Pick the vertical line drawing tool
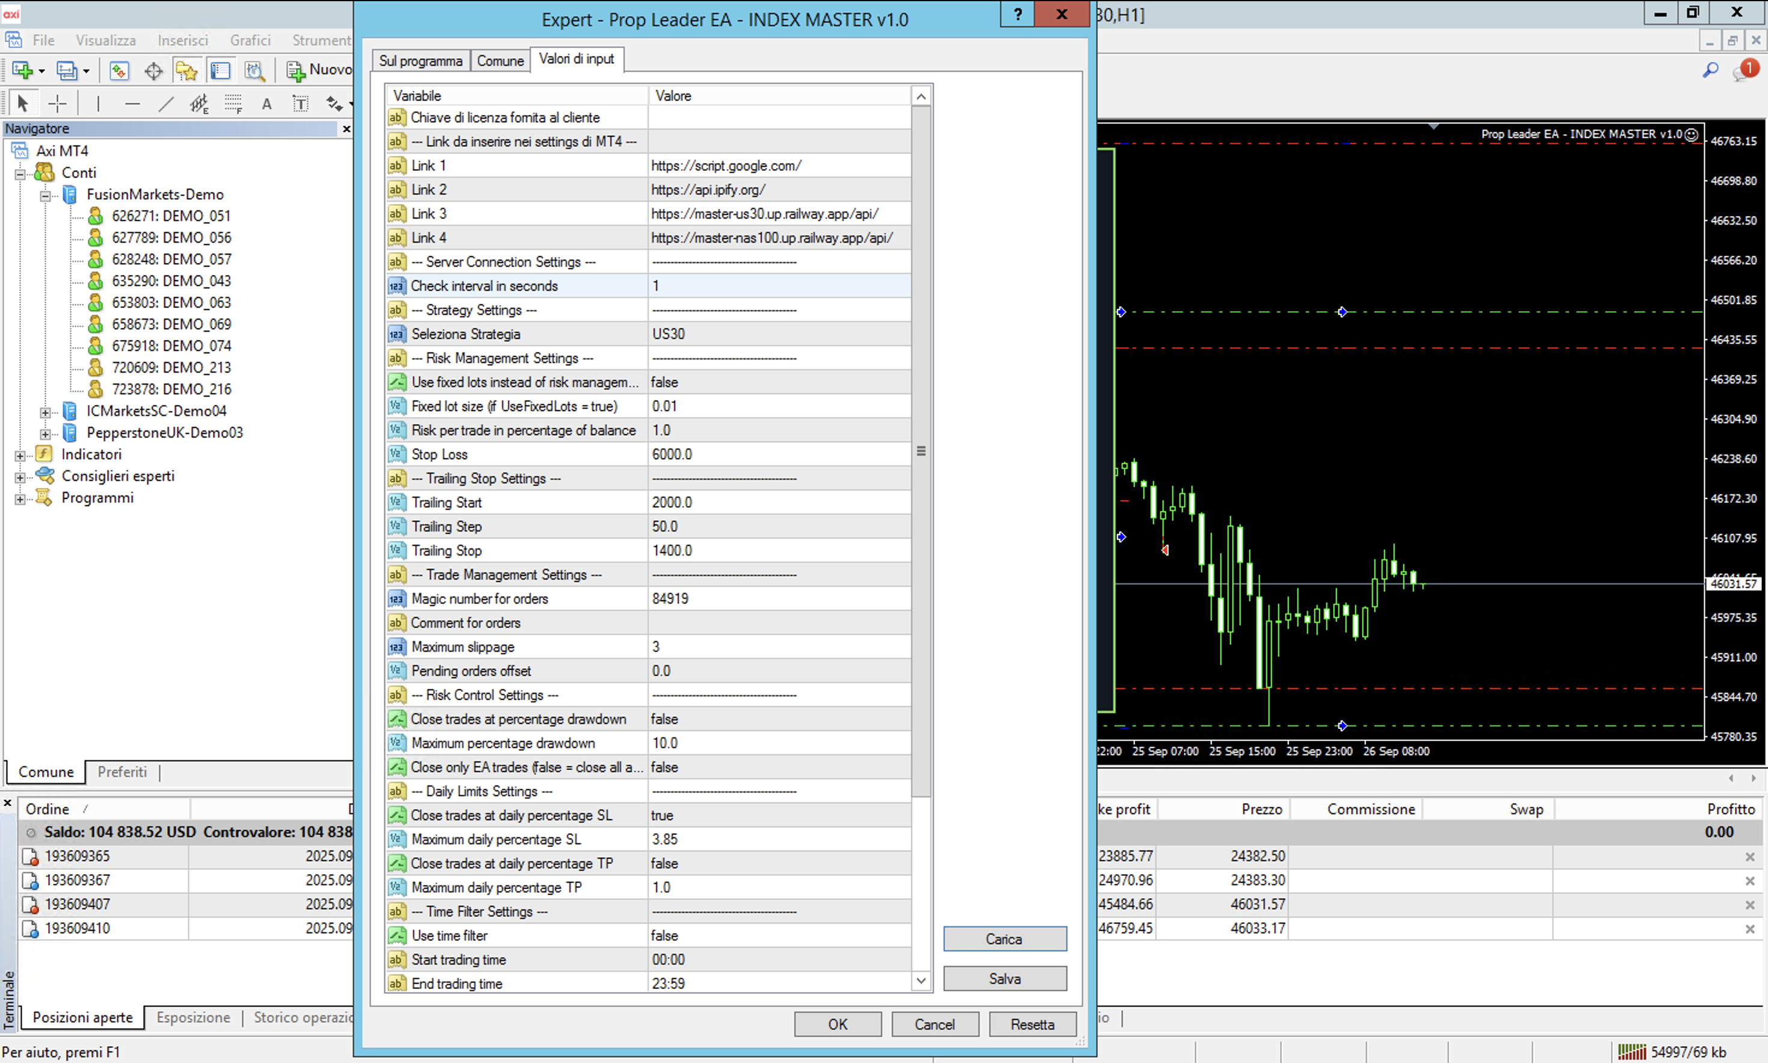Image resolution: width=1768 pixels, height=1063 pixels. [x=98, y=104]
